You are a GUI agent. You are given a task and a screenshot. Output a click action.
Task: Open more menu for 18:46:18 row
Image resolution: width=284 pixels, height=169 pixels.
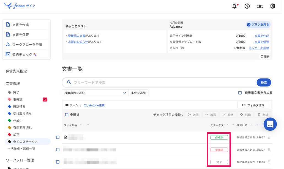point(269,162)
